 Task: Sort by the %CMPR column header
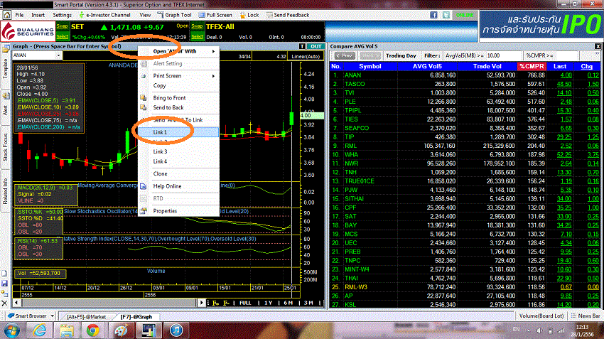click(x=532, y=66)
